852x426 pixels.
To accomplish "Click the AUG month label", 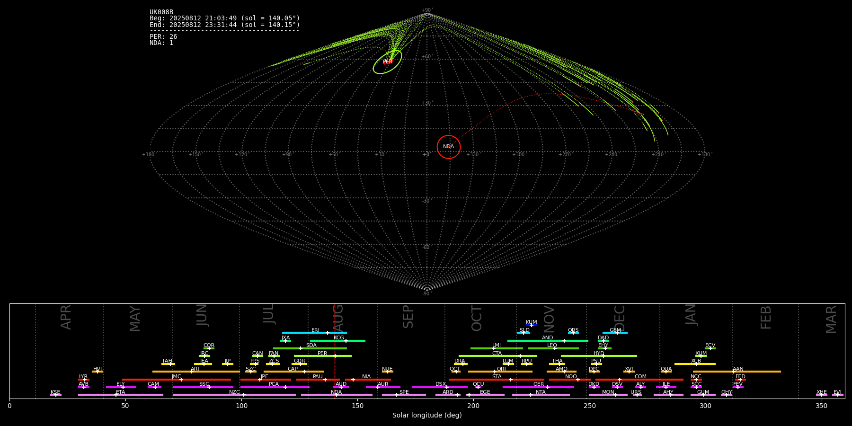I will [x=338, y=318].
